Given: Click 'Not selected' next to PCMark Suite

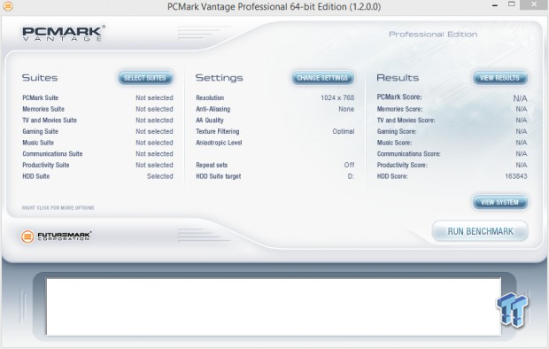Looking at the screenshot, I should 154,97.
